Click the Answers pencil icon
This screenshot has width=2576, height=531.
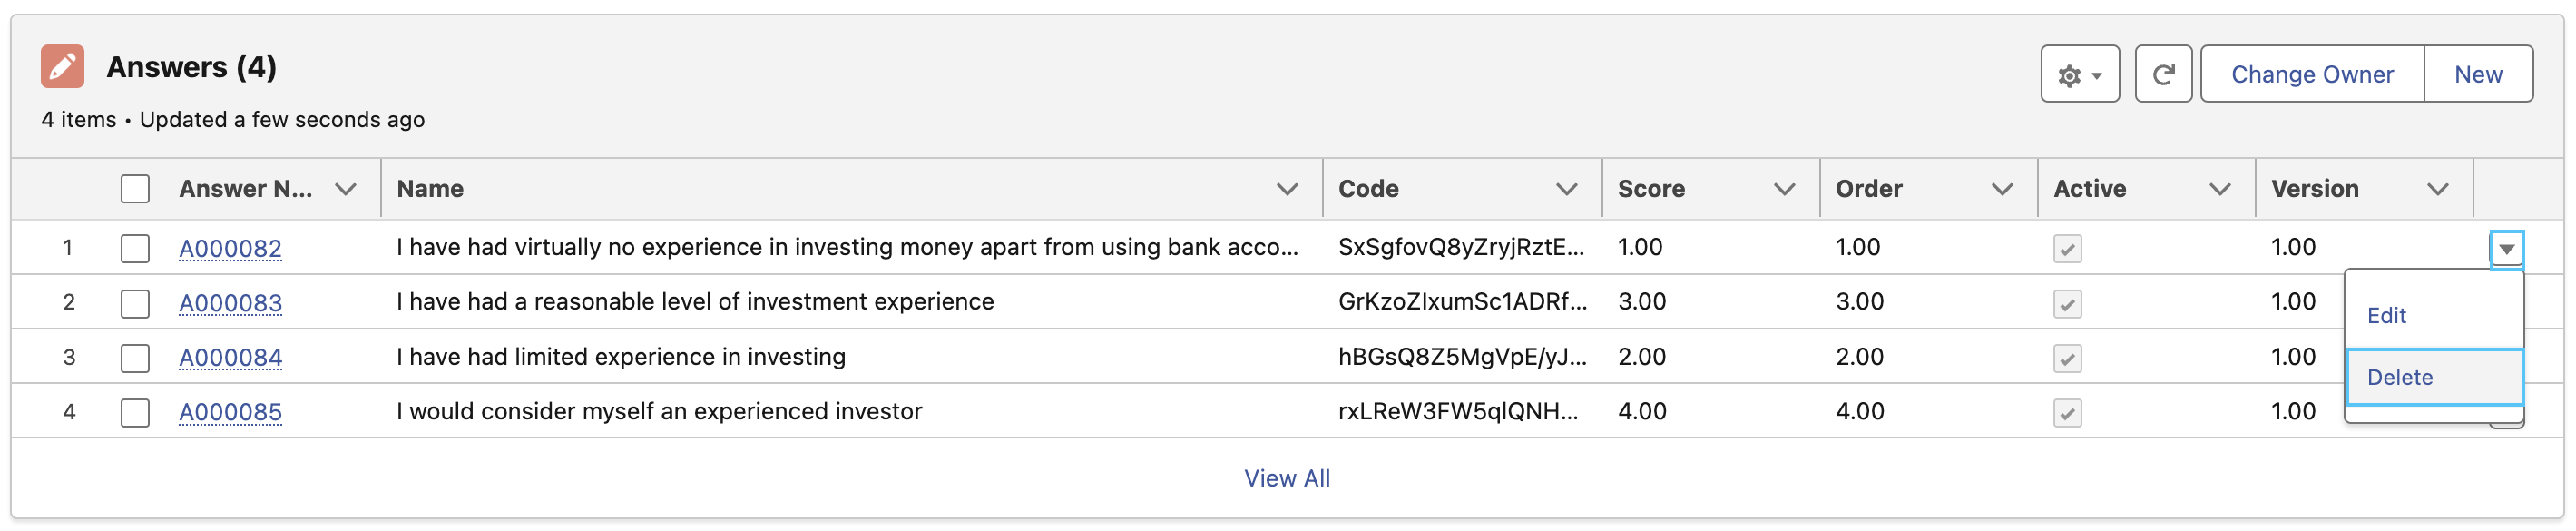[x=62, y=67]
